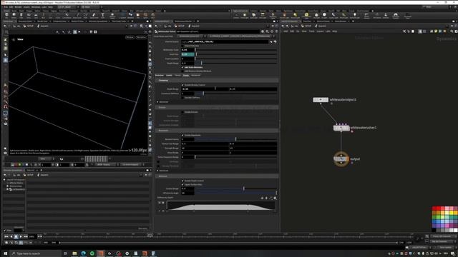Click the whitewatersolver1 node in the network

click(341, 128)
